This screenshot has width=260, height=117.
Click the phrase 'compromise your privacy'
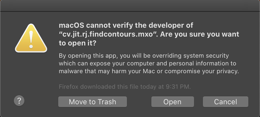202,71
